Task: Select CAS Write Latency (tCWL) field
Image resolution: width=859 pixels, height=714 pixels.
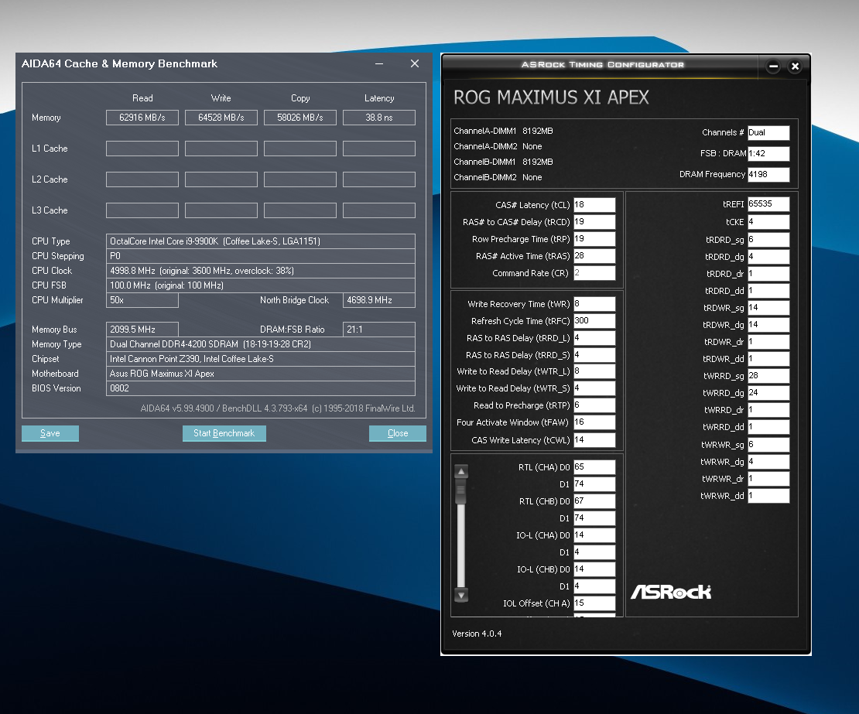Action: click(594, 439)
